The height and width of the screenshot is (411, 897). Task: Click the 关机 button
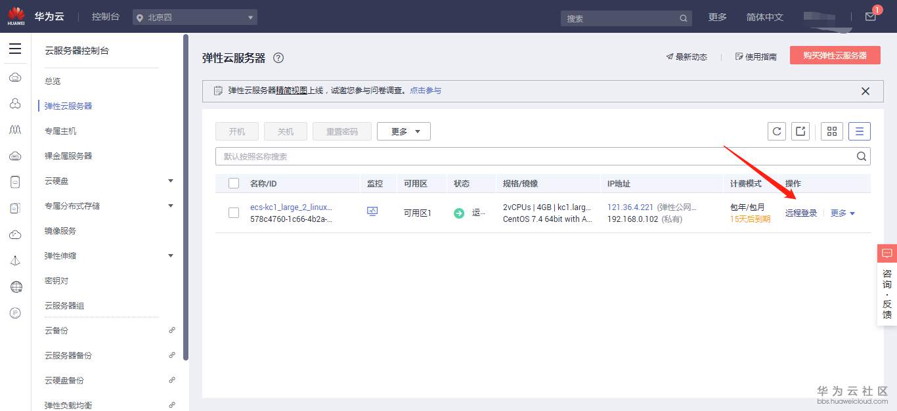286,131
